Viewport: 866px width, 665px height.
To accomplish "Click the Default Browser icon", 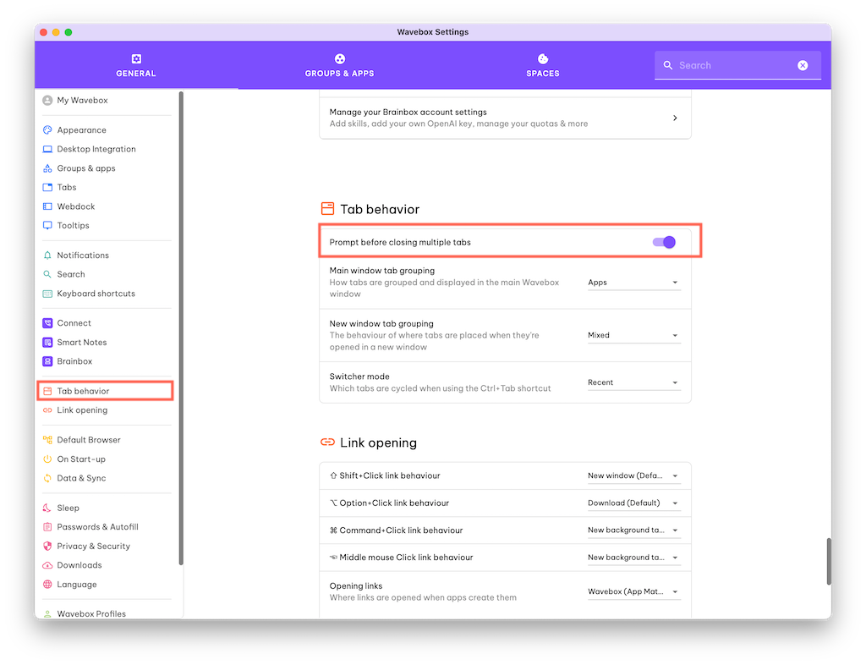I will tap(47, 440).
